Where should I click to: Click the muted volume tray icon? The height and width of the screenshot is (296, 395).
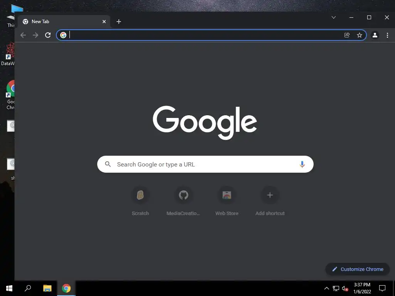click(x=345, y=288)
